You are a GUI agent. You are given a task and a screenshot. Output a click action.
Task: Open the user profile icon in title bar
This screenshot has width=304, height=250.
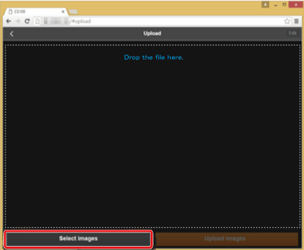click(265, 5)
